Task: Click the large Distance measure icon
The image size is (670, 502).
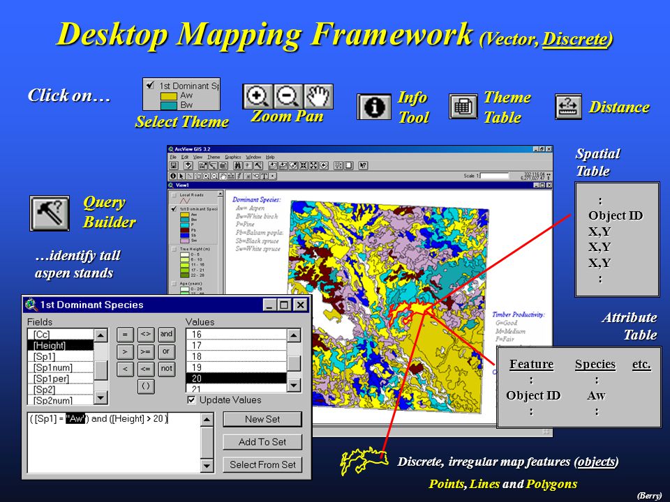Action: tap(568, 107)
